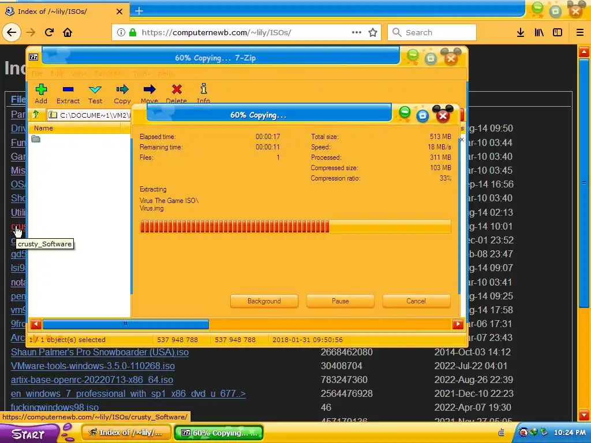Click the blue Extract icon in 7-Zip
Viewport: 591px width, 443px height.
68,89
